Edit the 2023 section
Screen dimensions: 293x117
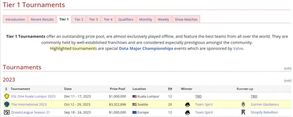[x=287, y=81]
